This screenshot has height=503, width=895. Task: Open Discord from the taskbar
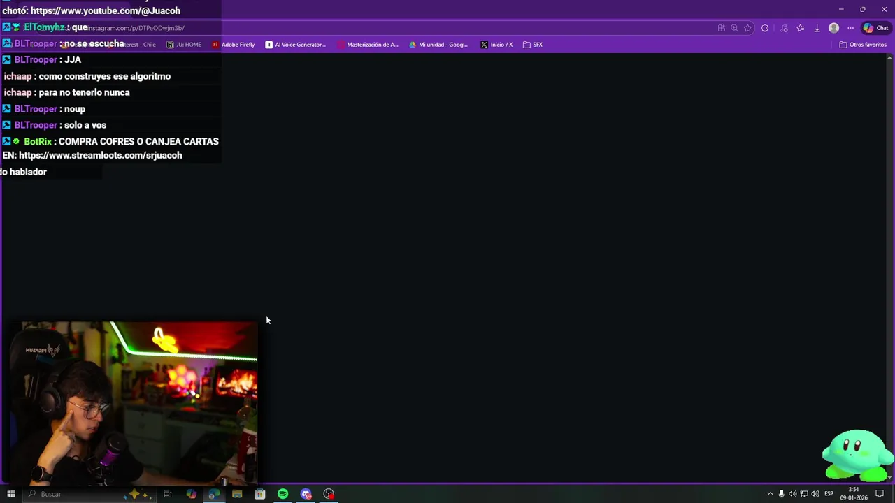coord(306,494)
